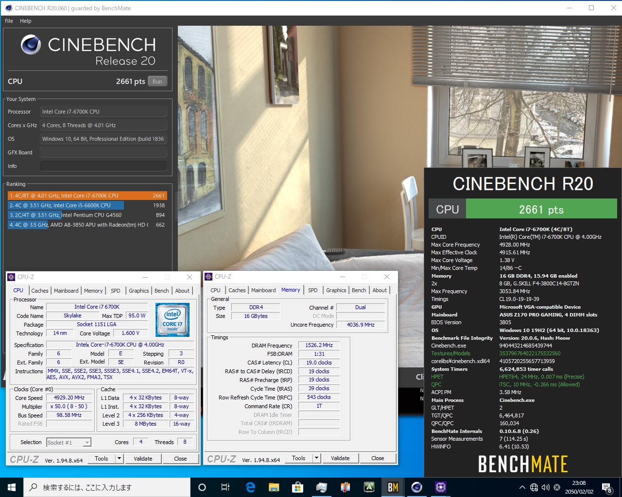Click the Cinebench logo icon in sidebar
This screenshot has width=622, height=497.
click(31, 45)
